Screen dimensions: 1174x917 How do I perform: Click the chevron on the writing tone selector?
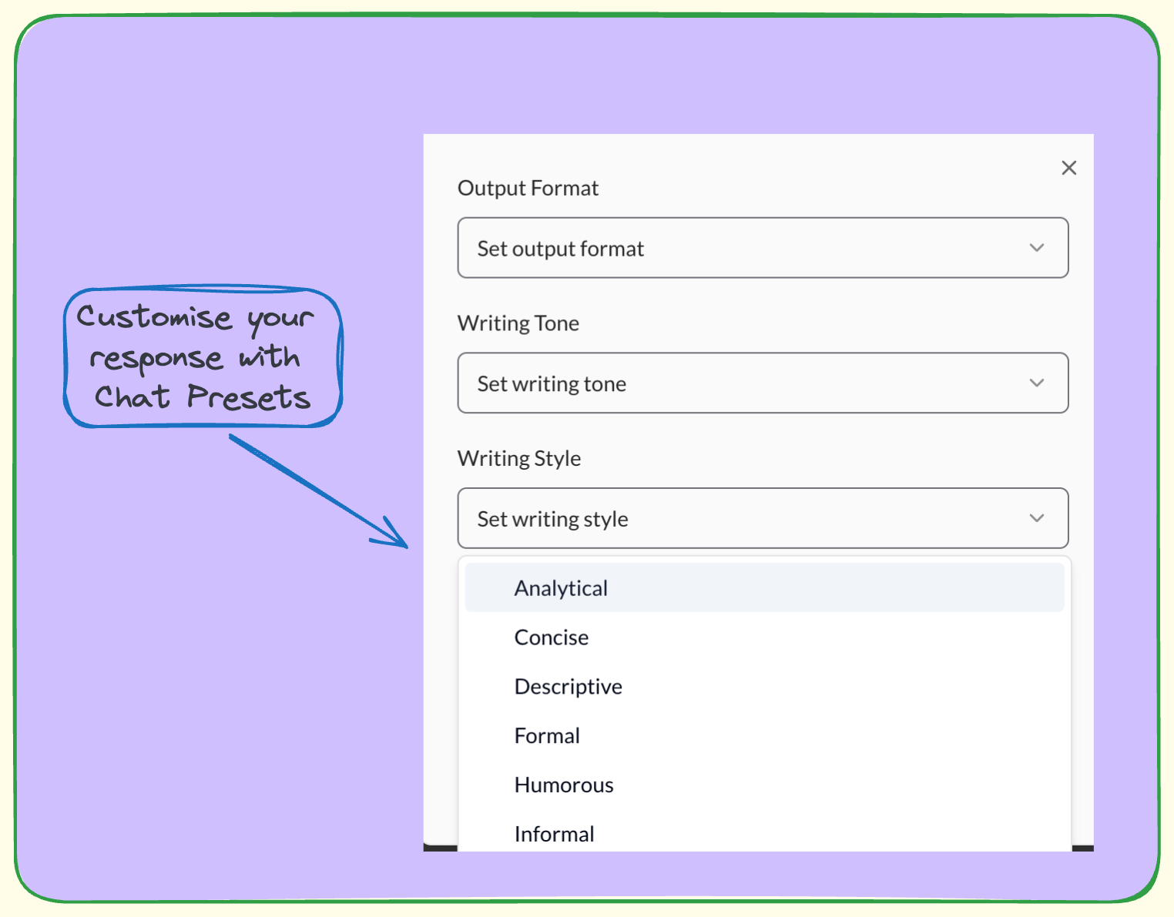coord(1037,383)
